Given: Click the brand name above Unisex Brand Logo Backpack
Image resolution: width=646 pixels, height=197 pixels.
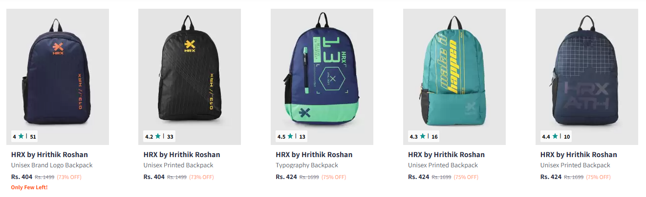Looking at the screenshot, I should [49, 155].
